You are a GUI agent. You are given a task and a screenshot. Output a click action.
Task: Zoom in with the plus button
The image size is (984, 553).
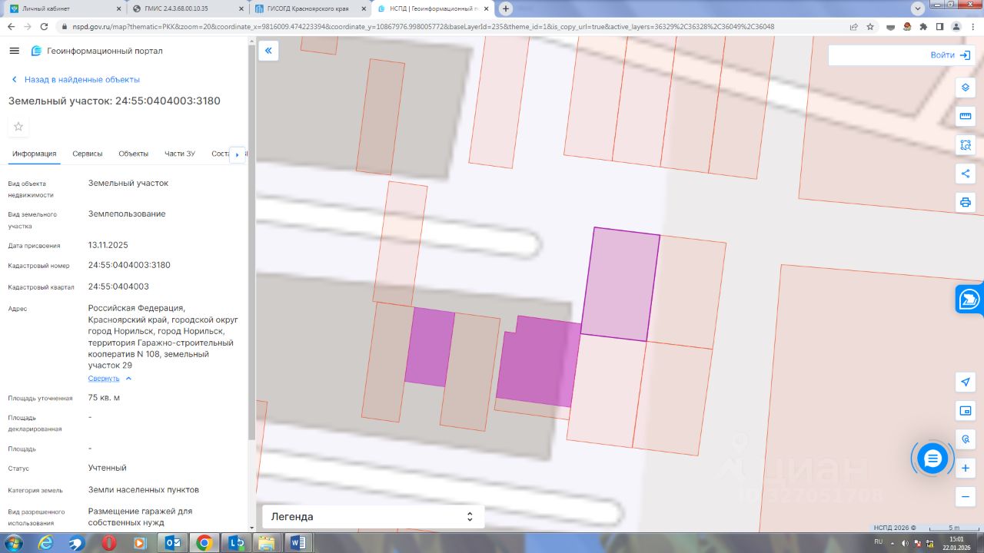click(x=966, y=468)
